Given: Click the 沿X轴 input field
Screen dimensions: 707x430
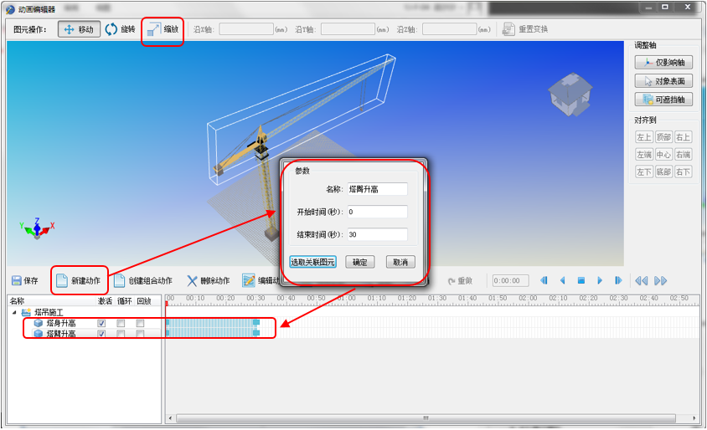Looking at the screenshot, I should pos(246,29).
